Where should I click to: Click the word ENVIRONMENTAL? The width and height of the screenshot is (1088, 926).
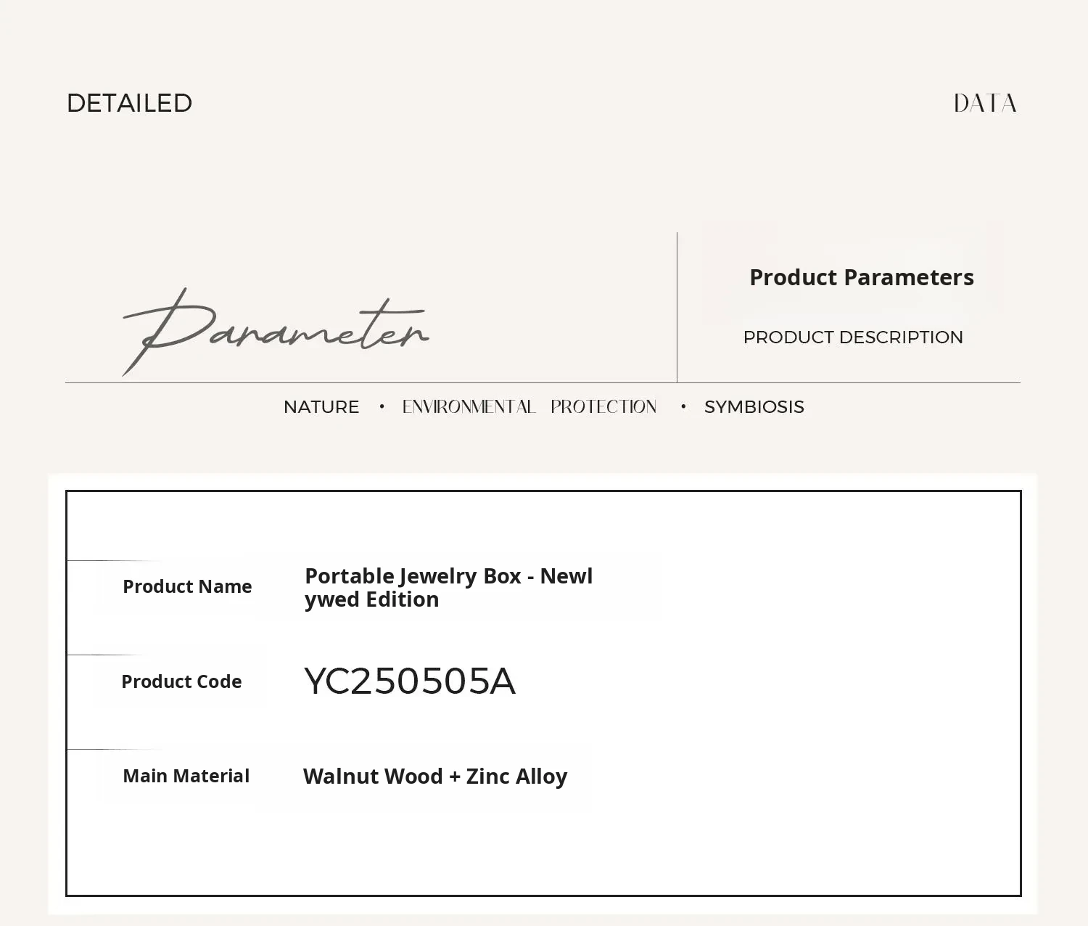469,407
